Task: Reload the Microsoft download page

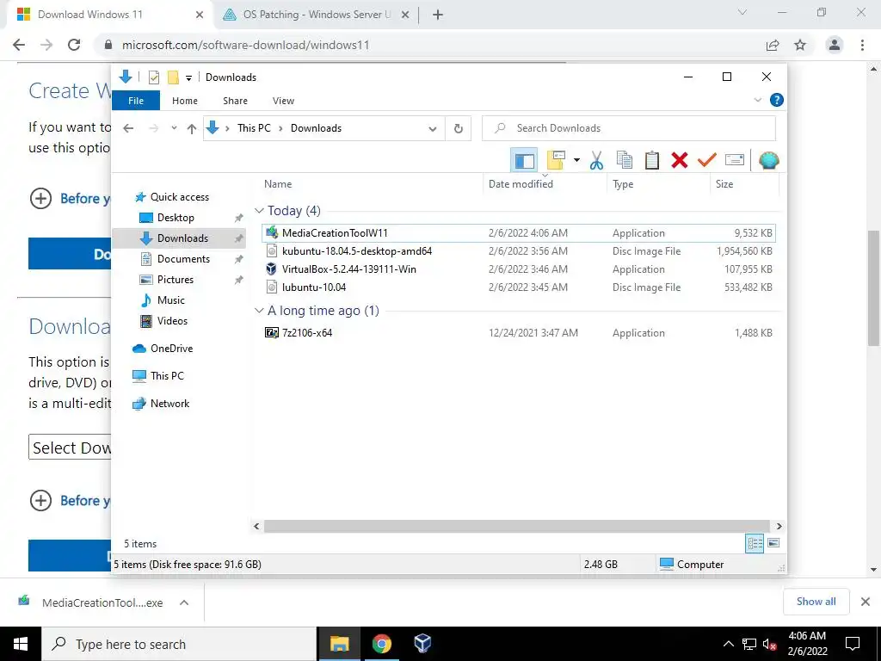Action: tap(74, 45)
